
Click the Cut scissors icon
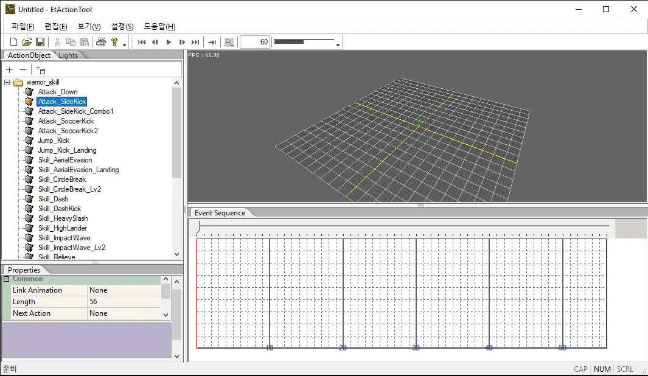(57, 42)
